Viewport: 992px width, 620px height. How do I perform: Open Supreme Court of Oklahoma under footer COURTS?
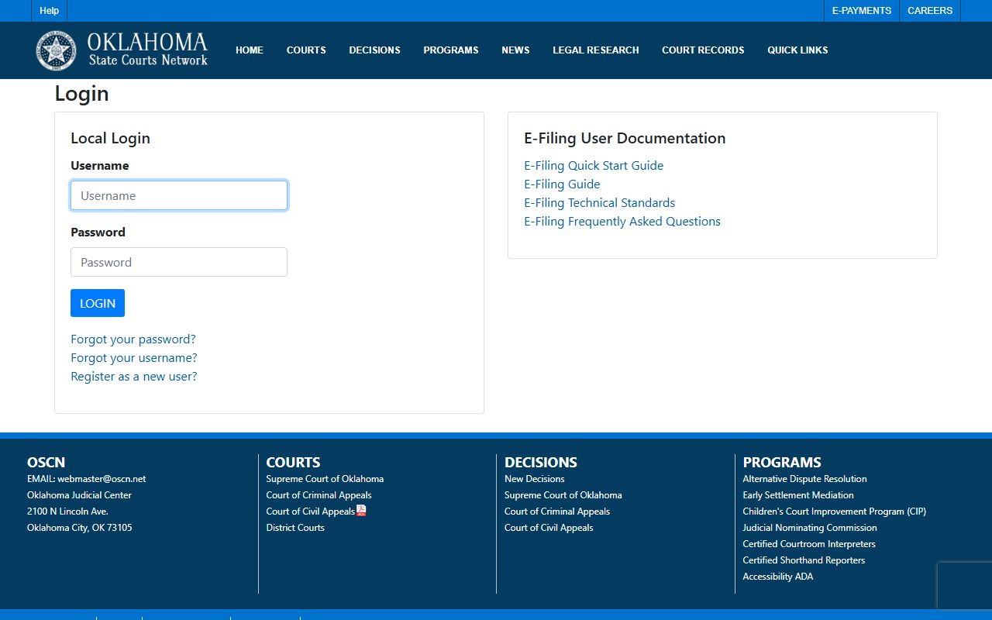click(x=325, y=479)
